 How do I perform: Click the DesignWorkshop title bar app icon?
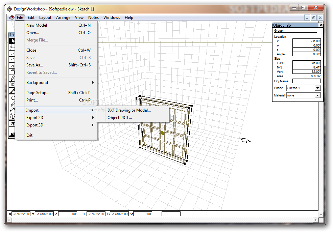pyautogui.click(x=9, y=9)
